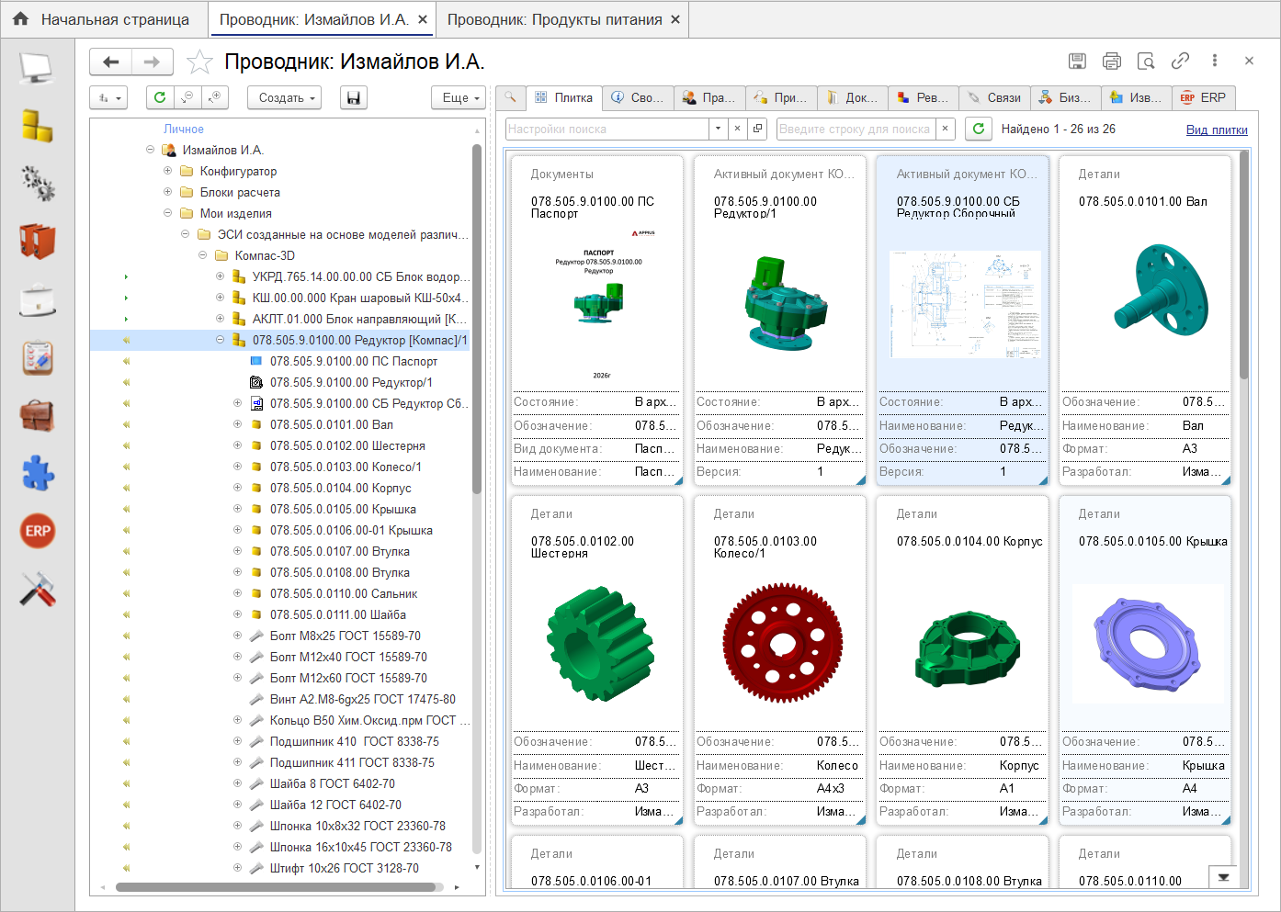Screen dimensions: 1281x912
Task: Click the print preview icon in header
Action: coord(1146,61)
